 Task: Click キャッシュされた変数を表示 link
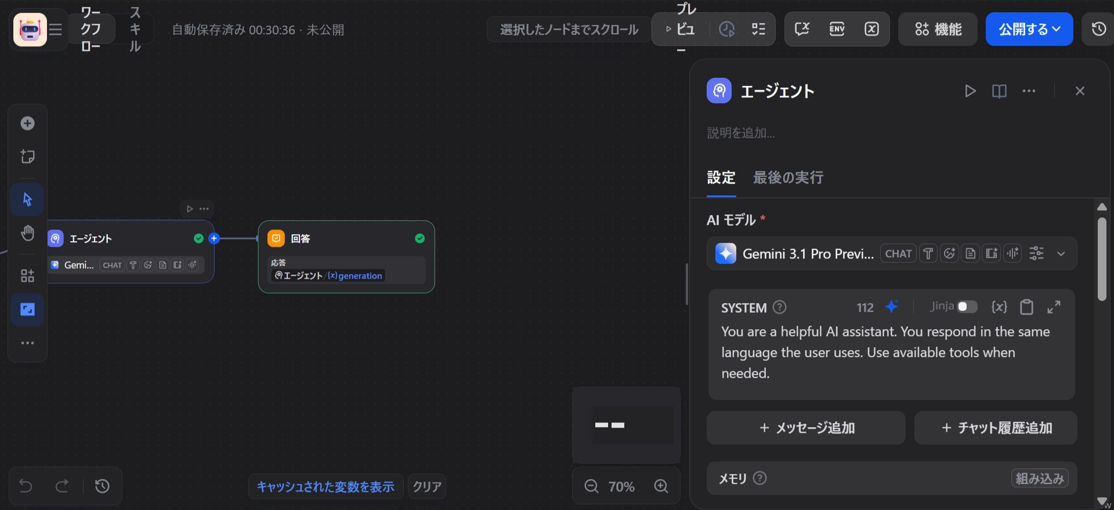pyautogui.click(x=325, y=487)
